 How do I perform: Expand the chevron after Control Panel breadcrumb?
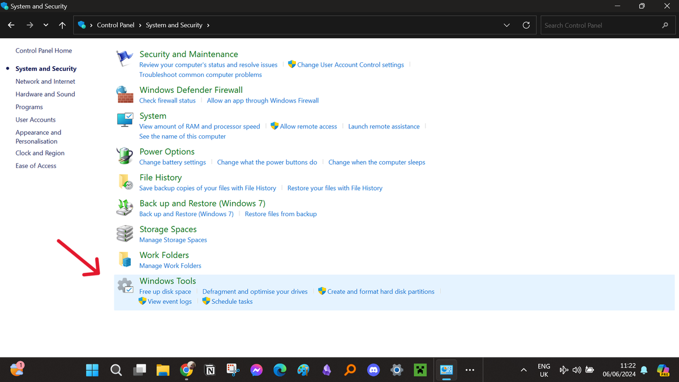coord(140,25)
